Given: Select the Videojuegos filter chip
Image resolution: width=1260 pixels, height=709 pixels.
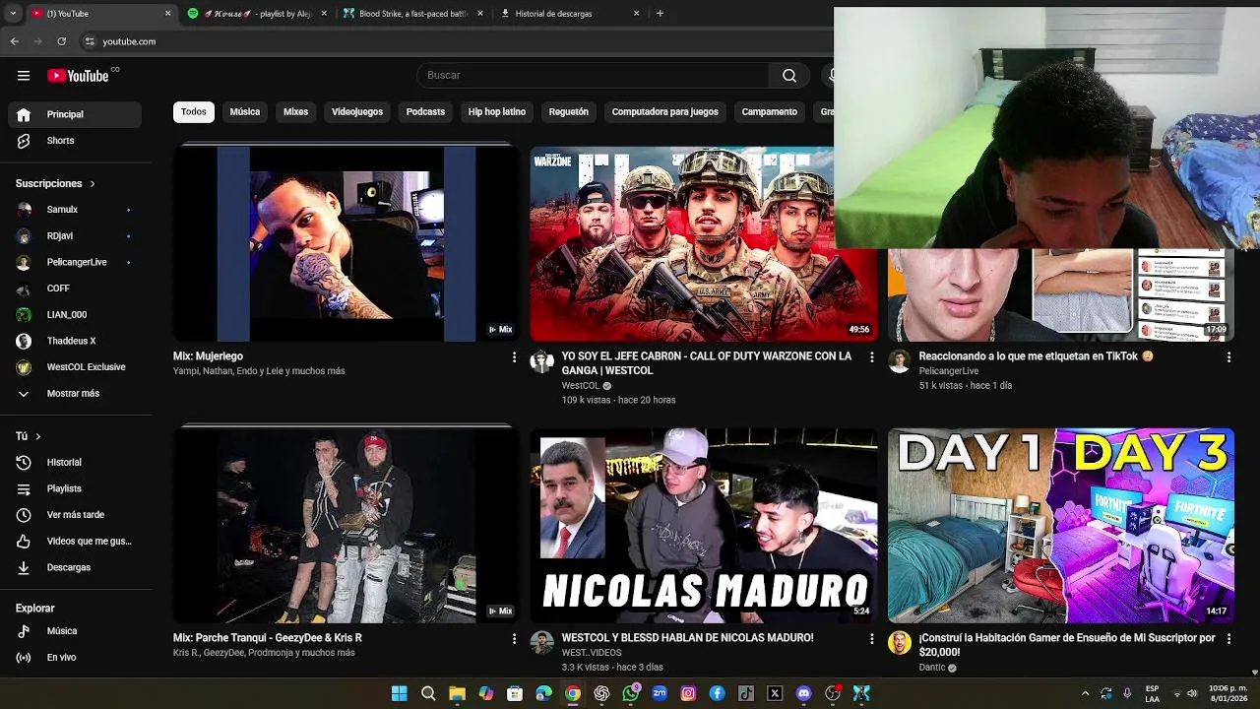Looking at the screenshot, I should (357, 112).
